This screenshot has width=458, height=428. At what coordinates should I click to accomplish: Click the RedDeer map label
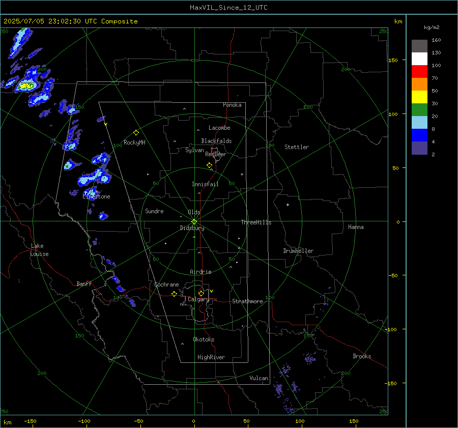pos(216,154)
